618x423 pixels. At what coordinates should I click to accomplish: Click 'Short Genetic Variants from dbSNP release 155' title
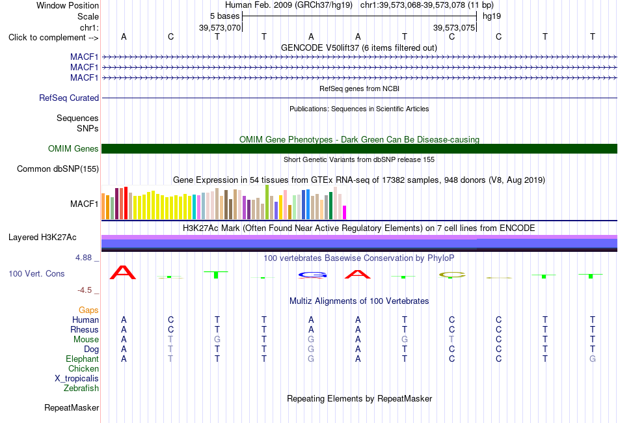tap(358, 159)
